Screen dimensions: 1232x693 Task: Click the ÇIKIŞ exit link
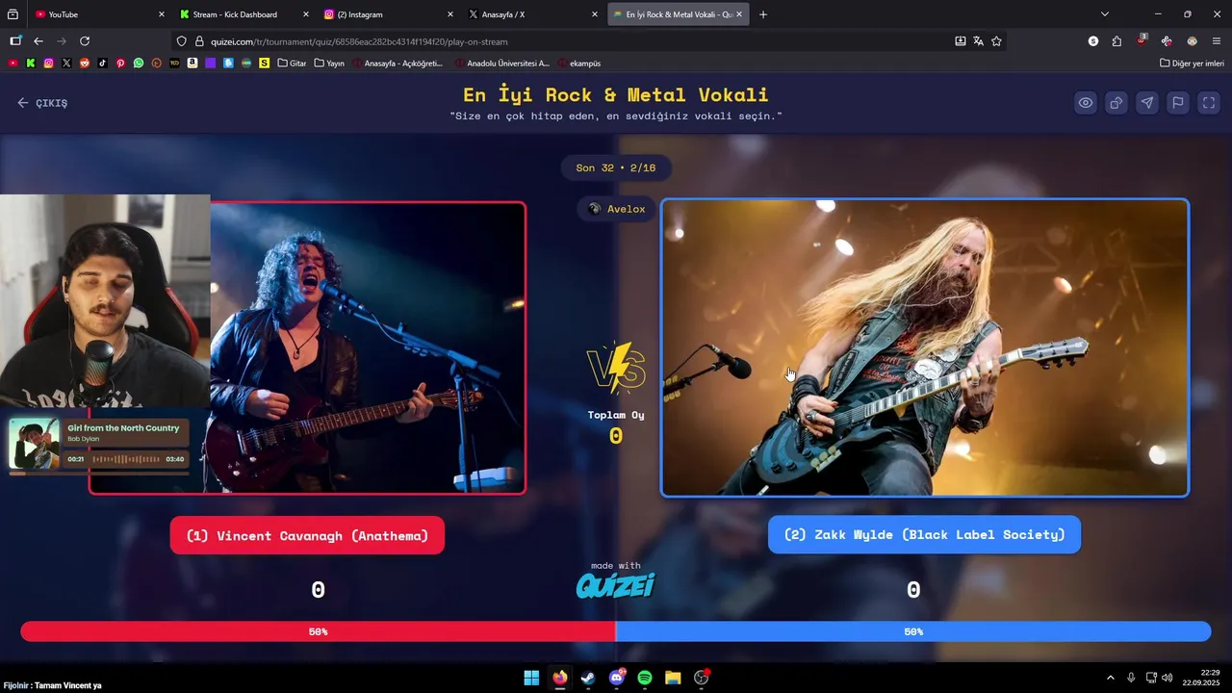pyautogui.click(x=42, y=103)
